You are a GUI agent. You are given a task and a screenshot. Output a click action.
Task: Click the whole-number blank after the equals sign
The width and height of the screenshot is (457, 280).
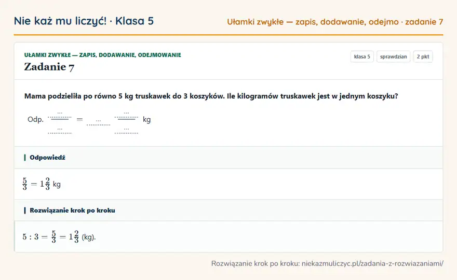pos(99,122)
